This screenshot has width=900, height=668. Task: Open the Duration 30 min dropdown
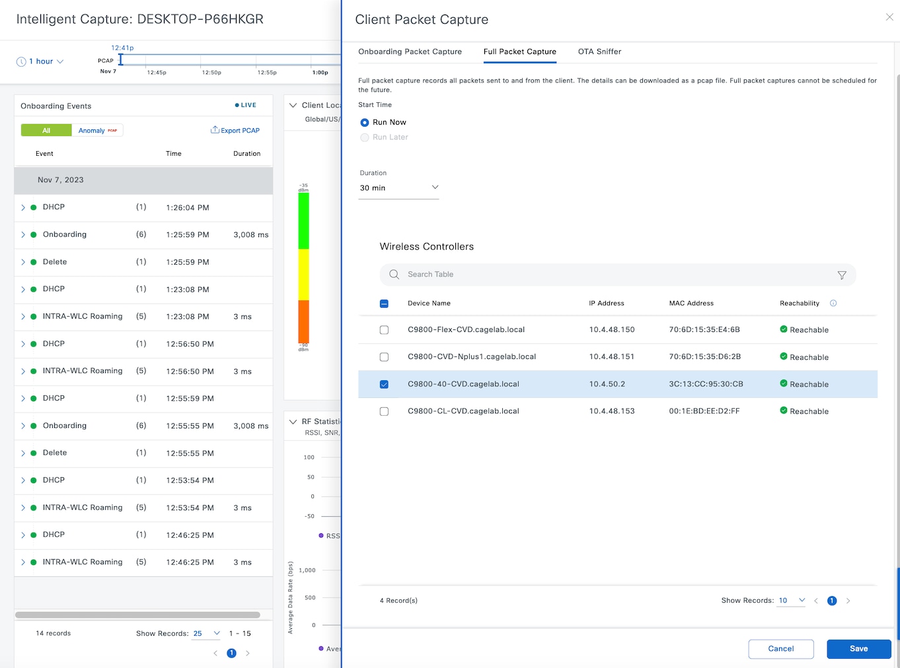[x=398, y=188]
